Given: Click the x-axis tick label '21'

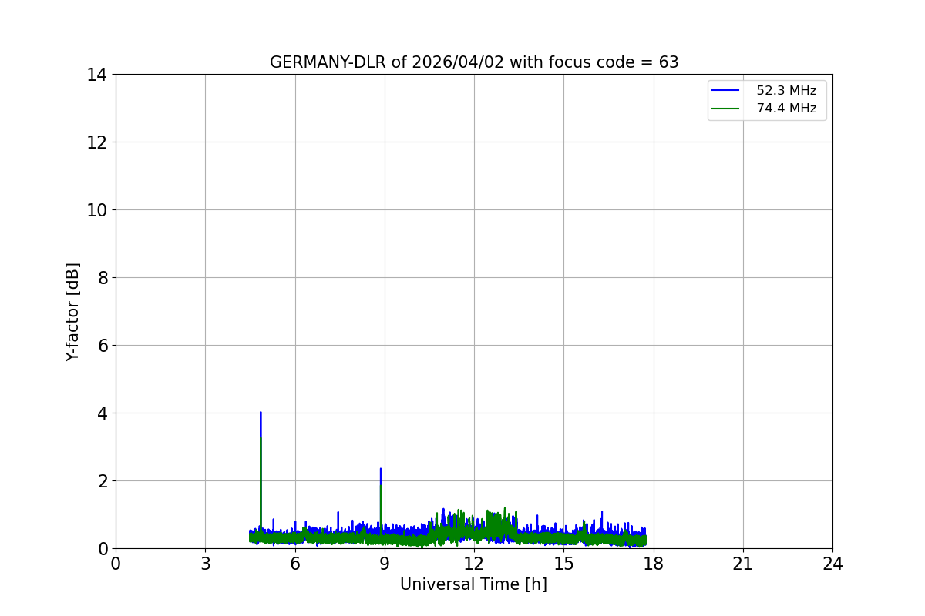Looking at the screenshot, I should coord(743,564).
